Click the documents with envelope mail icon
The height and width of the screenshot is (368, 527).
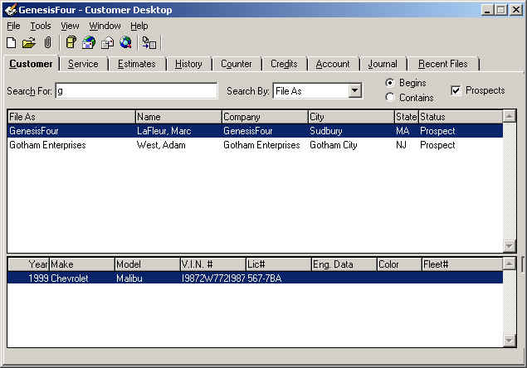108,43
